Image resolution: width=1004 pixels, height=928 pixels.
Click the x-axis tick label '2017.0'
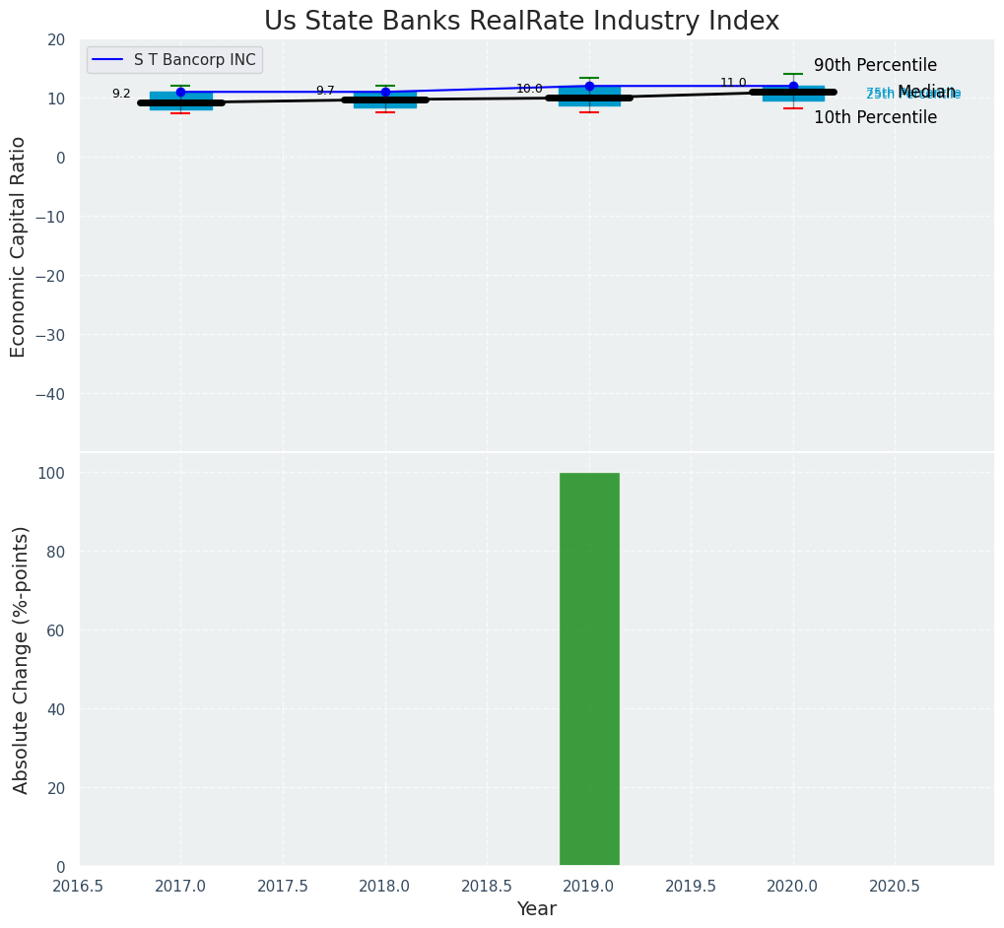pyautogui.click(x=180, y=887)
